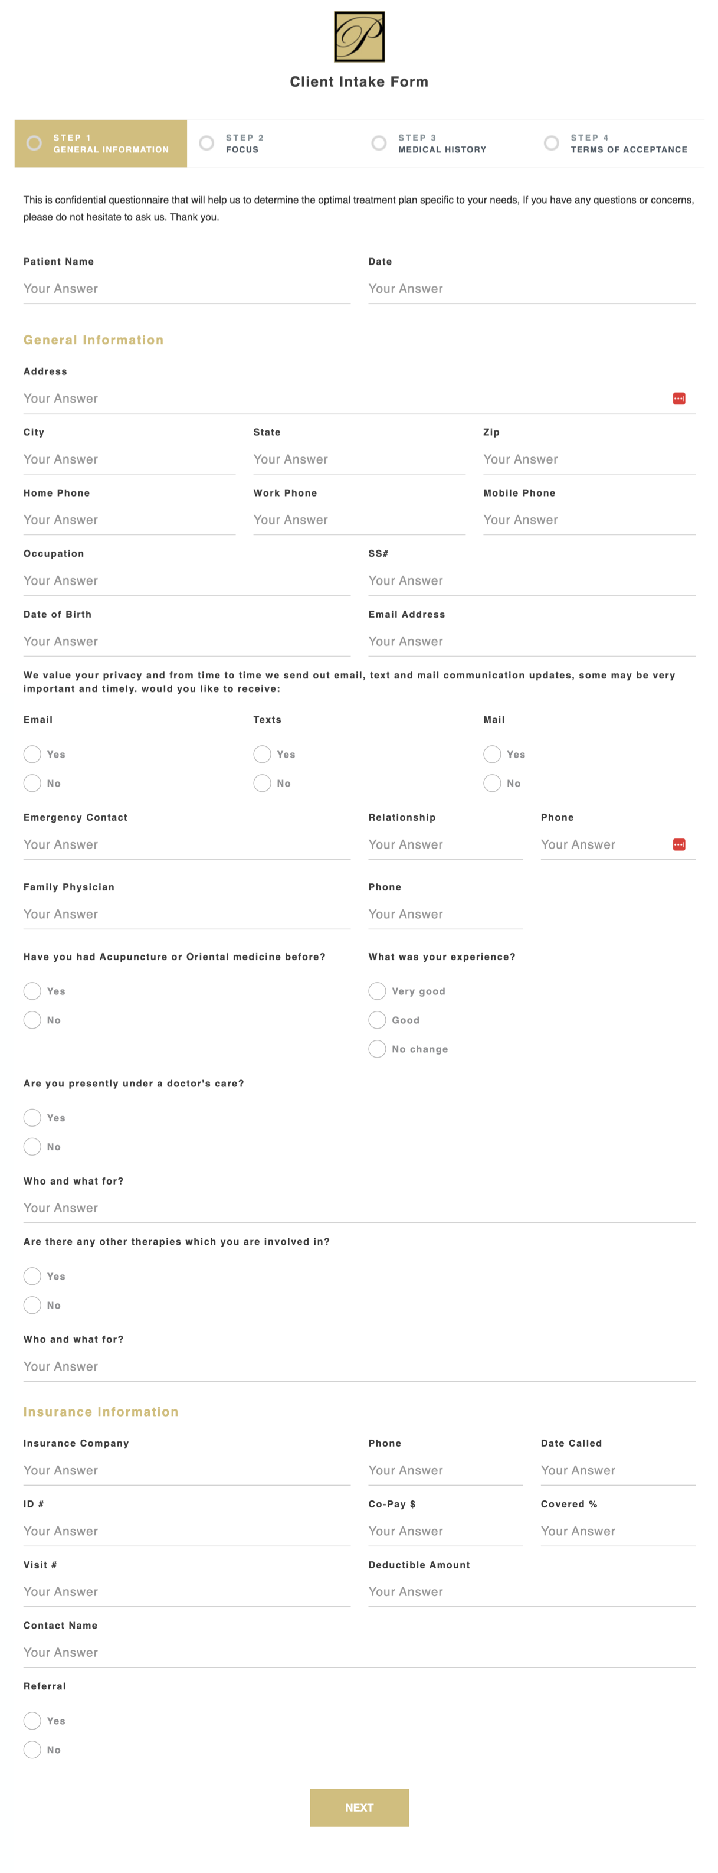Viewport: 718px width, 1873px height.
Task: Select Yes for Mail communication
Action: pyautogui.click(x=492, y=754)
